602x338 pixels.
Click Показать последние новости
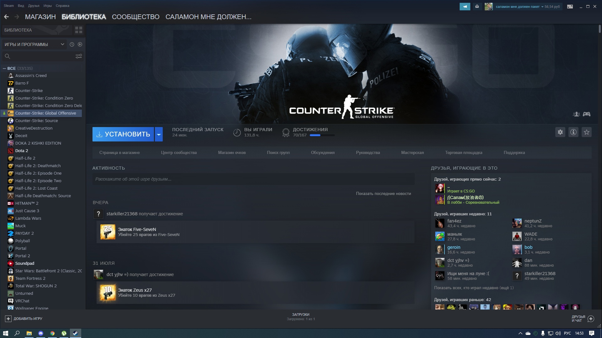tap(383, 194)
